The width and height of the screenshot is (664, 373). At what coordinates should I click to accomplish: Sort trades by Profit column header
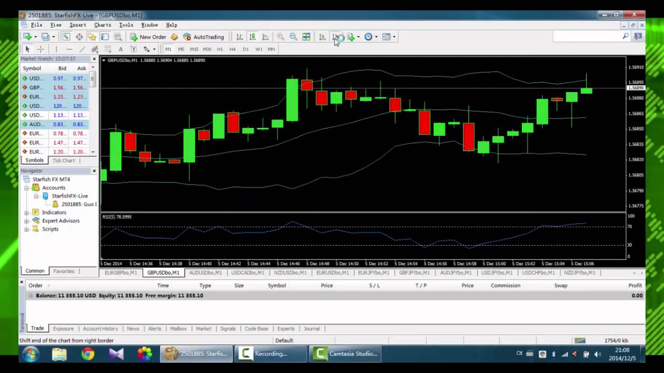pyautogui.click(x=635, y=285)
